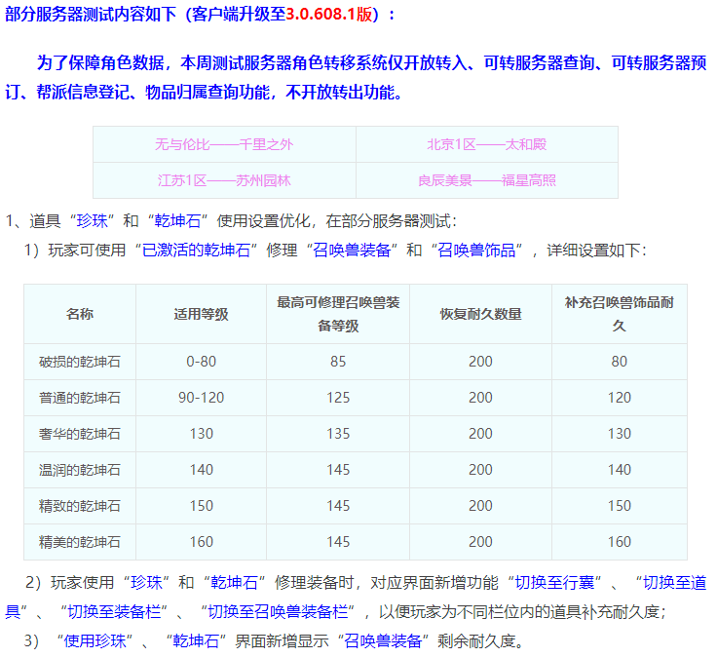Click the 良辰美景——福星高照 server entry
Screen dimensions: 717x658
[486, 180]
